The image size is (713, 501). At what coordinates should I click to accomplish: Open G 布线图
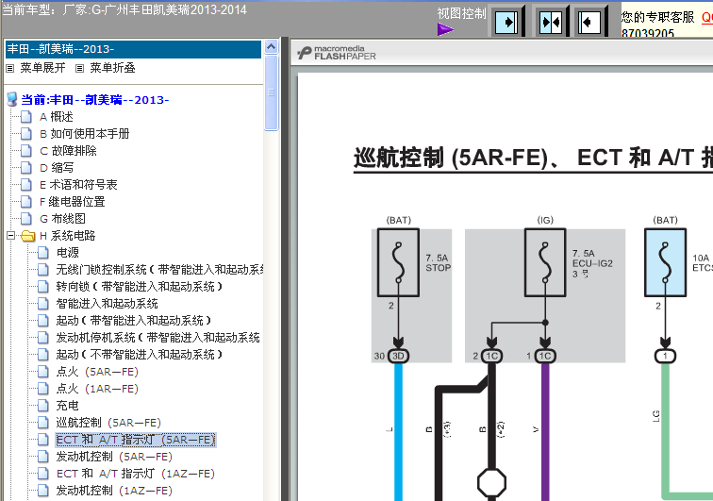(x=63, y=218)
